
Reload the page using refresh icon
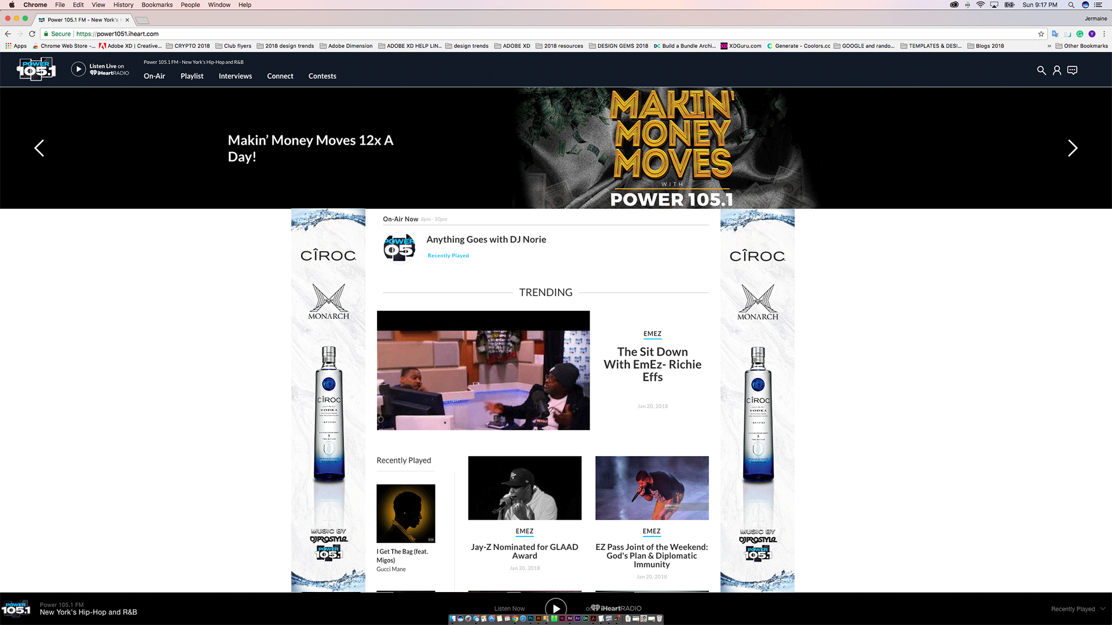coord(32,34)
